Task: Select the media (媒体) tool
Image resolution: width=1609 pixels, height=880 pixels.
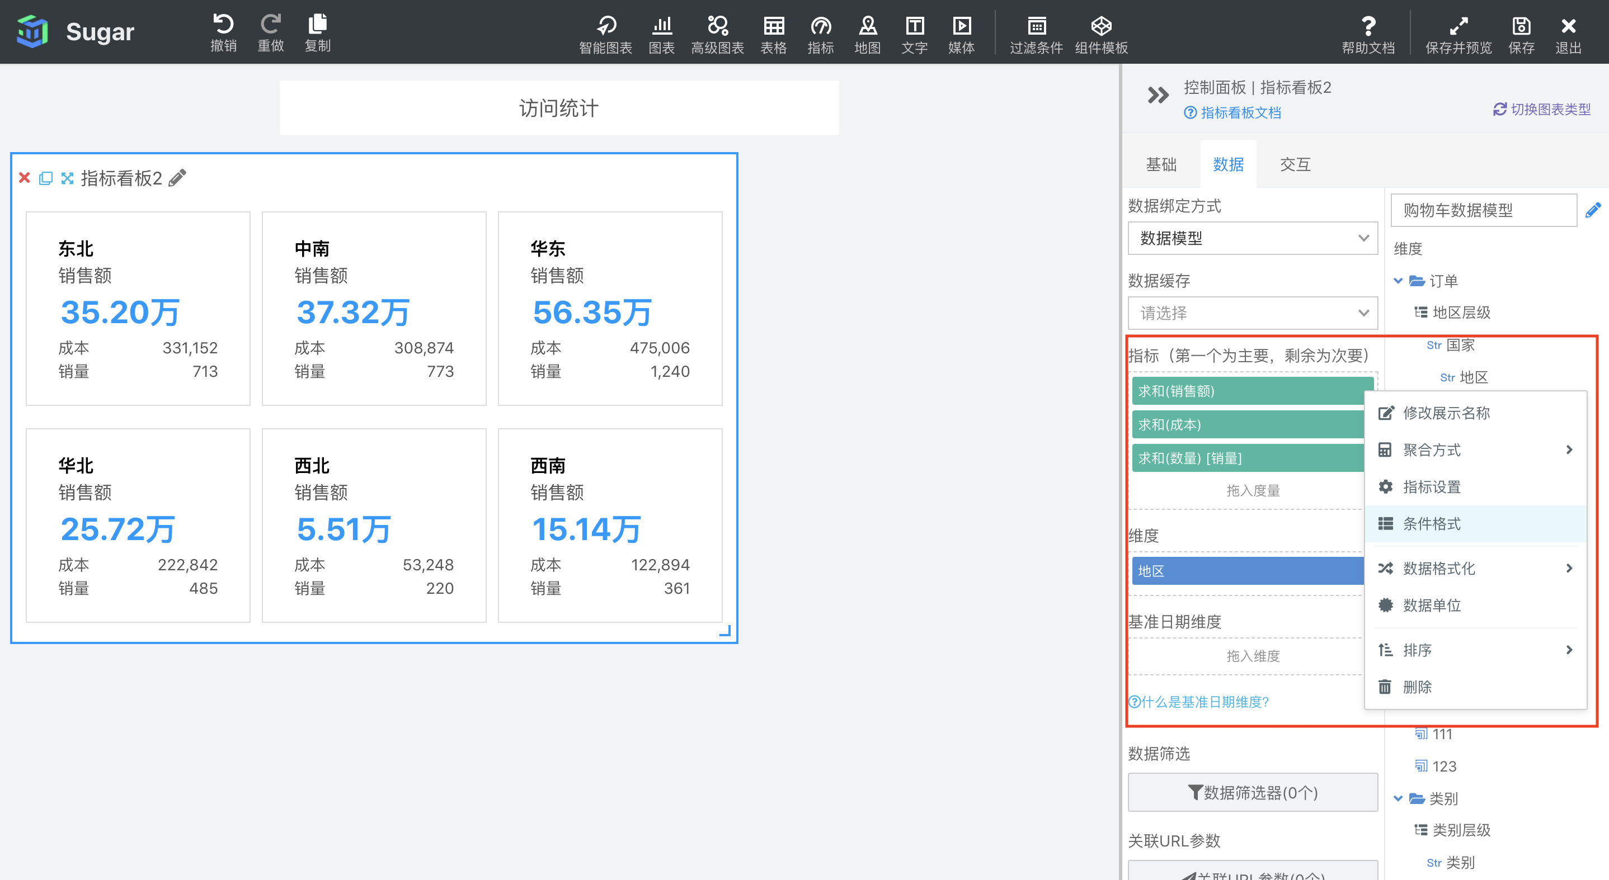Action: coord(961,34)
